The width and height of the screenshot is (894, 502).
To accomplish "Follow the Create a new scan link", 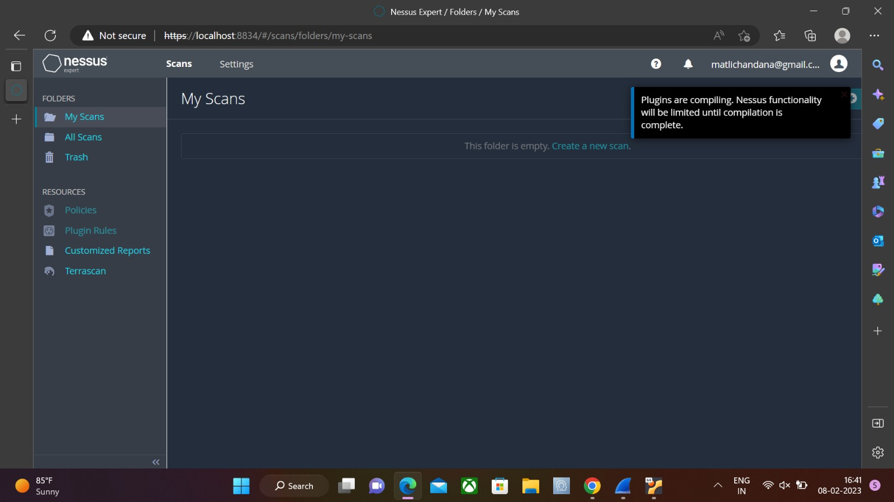I will [591, 146].
